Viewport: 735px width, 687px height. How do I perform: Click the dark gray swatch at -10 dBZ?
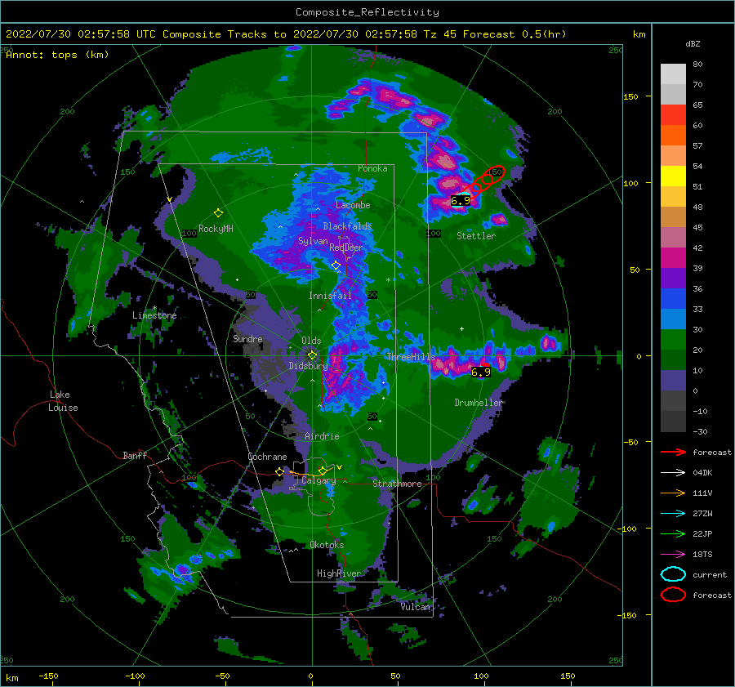(673, 422)
